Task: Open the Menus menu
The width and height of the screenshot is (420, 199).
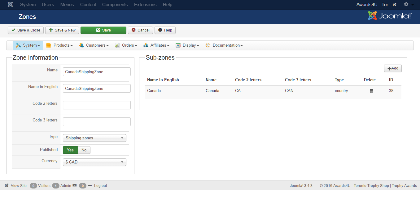Action: [x=67, y=5]
